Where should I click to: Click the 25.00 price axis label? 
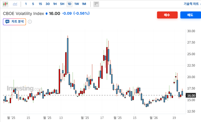tap(191, 54)
